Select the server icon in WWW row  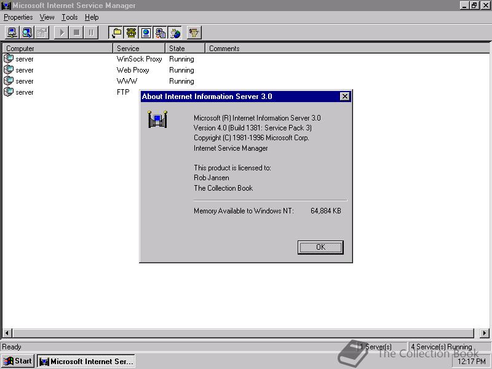tap(9, 81)
